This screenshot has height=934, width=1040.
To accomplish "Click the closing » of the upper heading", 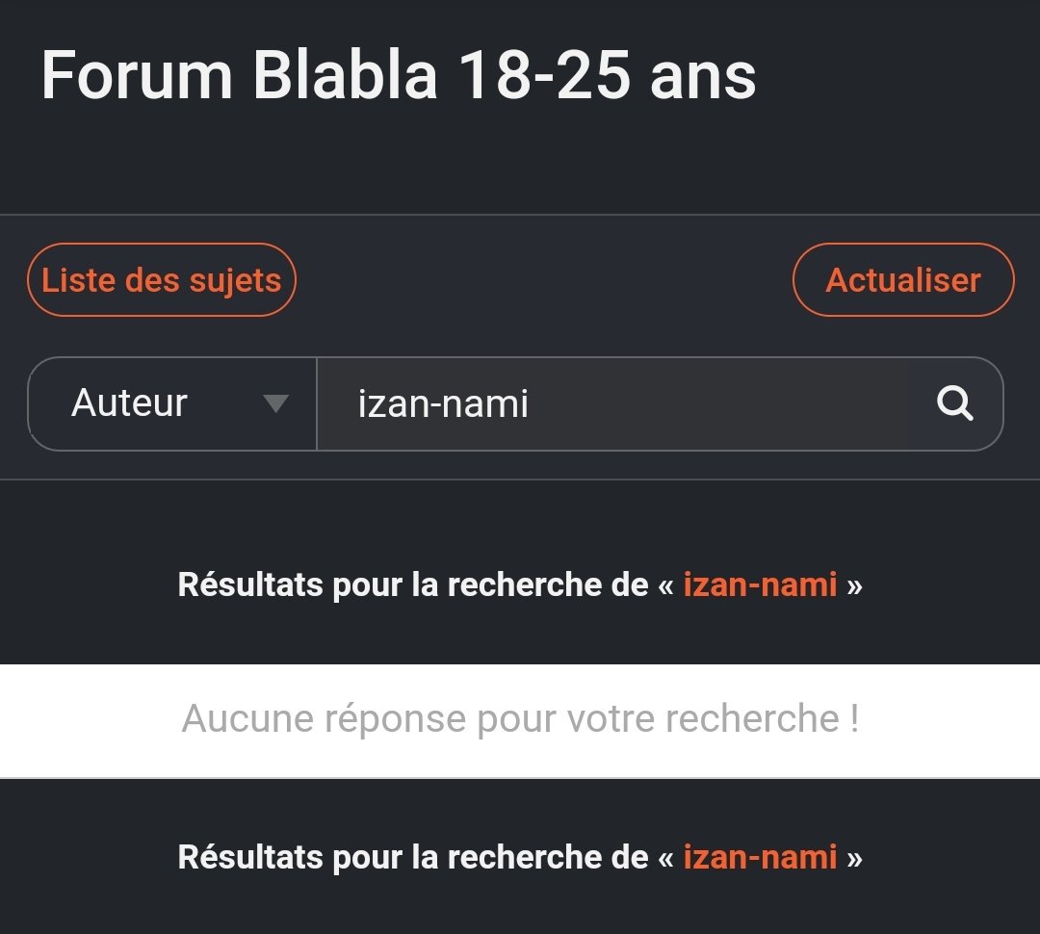I will (x=854, y=586).
